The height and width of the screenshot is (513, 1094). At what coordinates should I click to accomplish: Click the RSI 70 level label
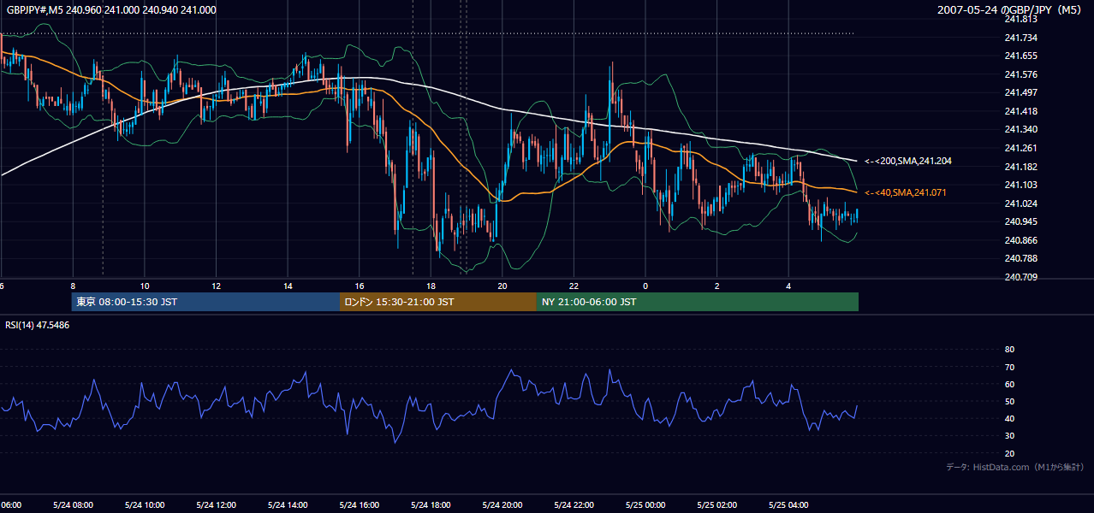click(1009, 367)
